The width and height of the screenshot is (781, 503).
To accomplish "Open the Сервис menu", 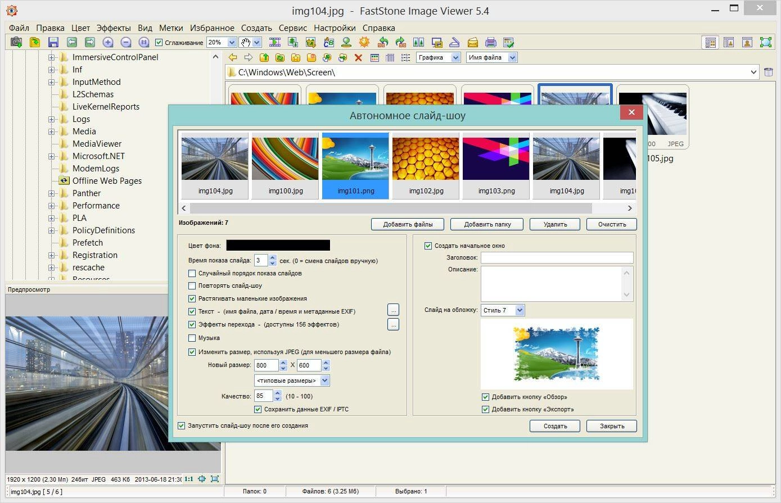I will pyautogui.click(x=292, y=28).
